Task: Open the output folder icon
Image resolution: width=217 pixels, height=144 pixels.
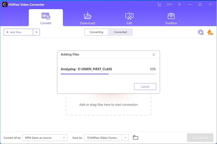Action: (x=135, y=138)
